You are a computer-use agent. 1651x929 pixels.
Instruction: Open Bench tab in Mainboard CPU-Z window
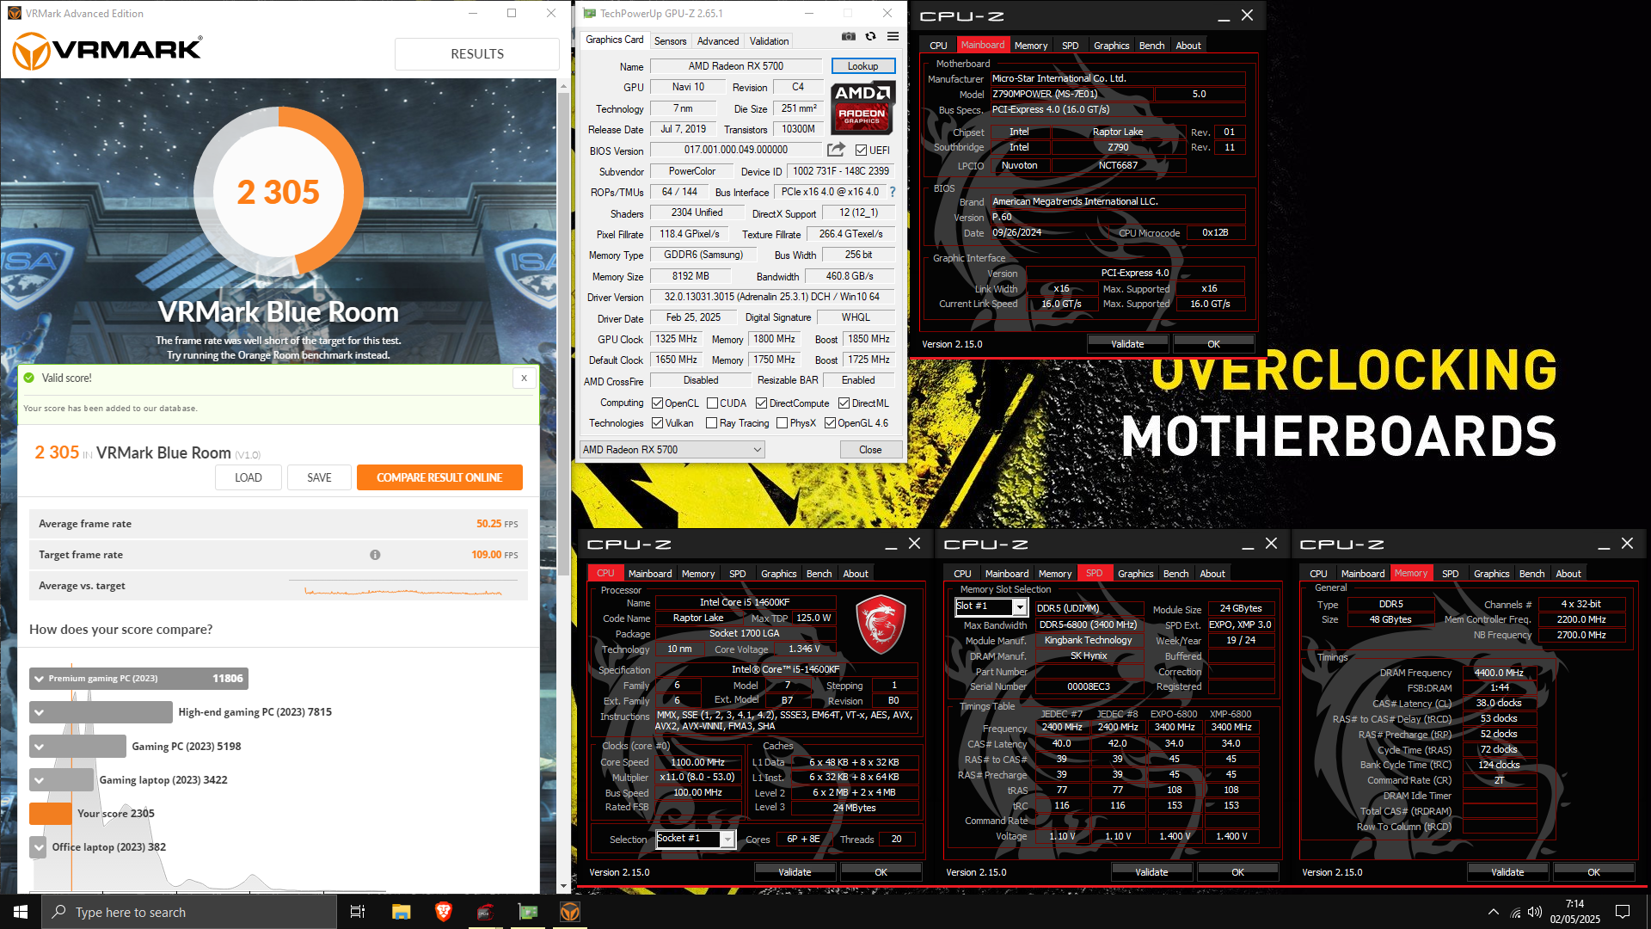click(x=1151, y=46)
